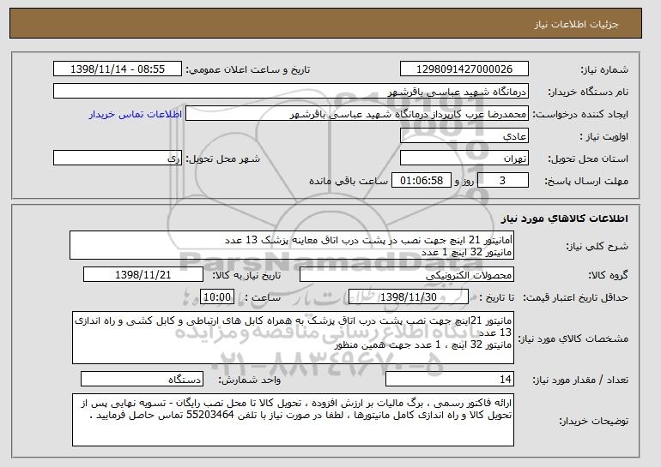Click the unit of measure field دستگاه

[142, 379]
